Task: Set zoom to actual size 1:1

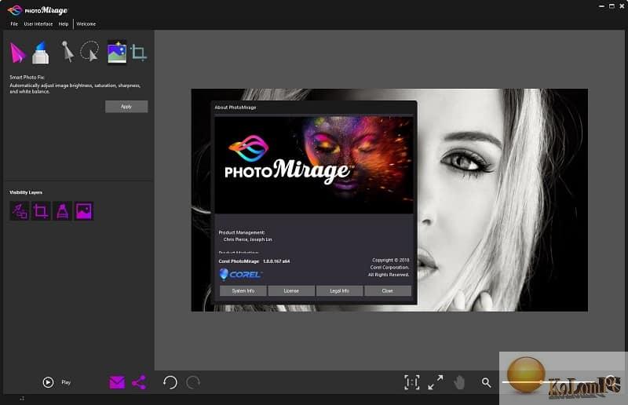Action: click(411, 382)
